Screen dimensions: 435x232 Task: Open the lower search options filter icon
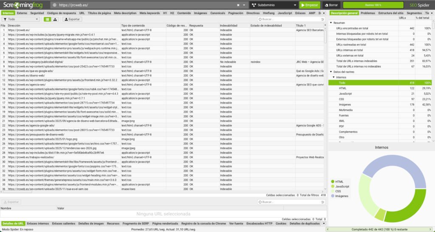(x=323, y=202)
